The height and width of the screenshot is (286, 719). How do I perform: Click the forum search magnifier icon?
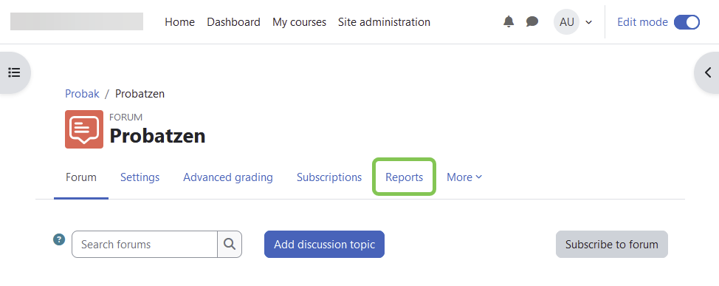(230, 244)
